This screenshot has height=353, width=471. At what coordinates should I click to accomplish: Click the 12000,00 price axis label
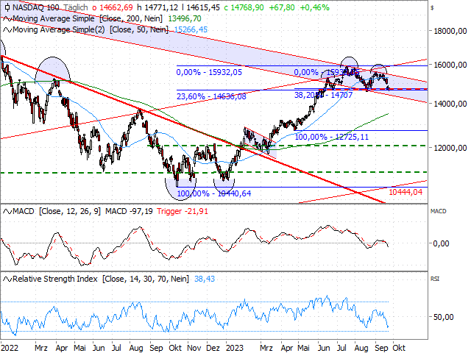click(450, 148)
